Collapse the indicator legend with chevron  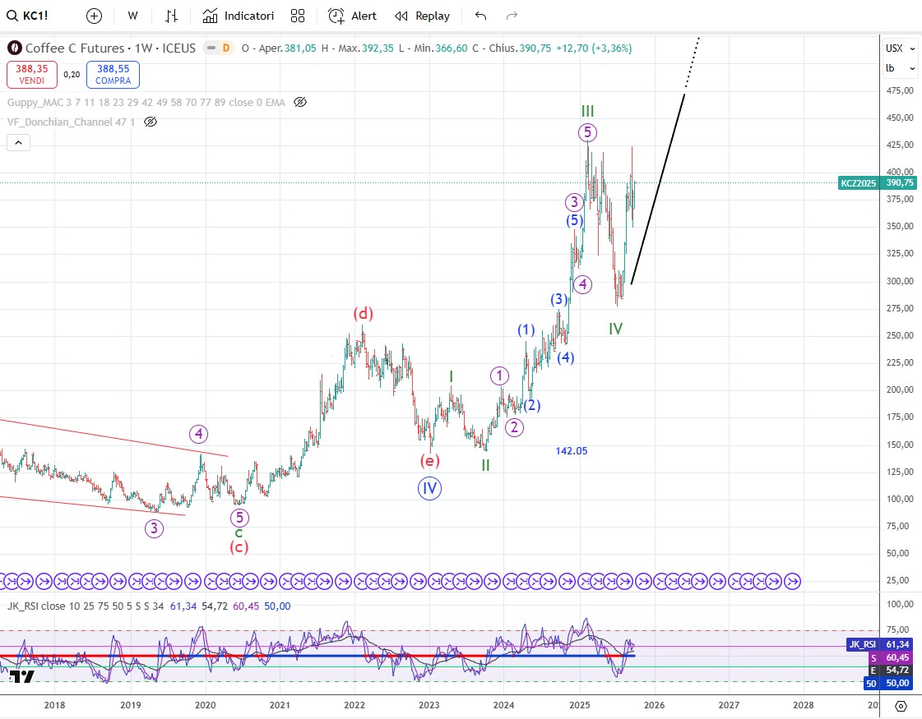click(19, 142)
